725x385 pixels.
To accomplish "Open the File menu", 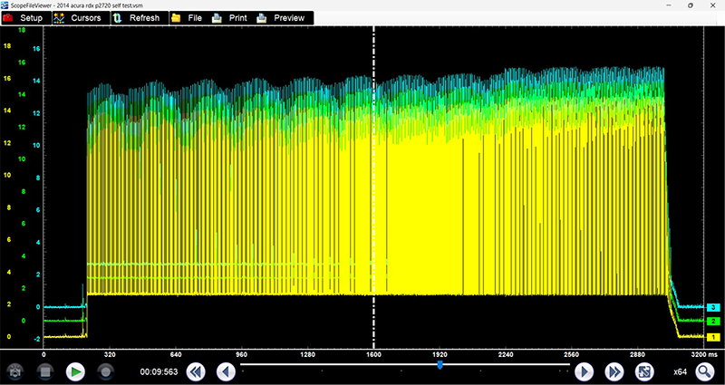I will pyautogui.click(x=186, y=18).
